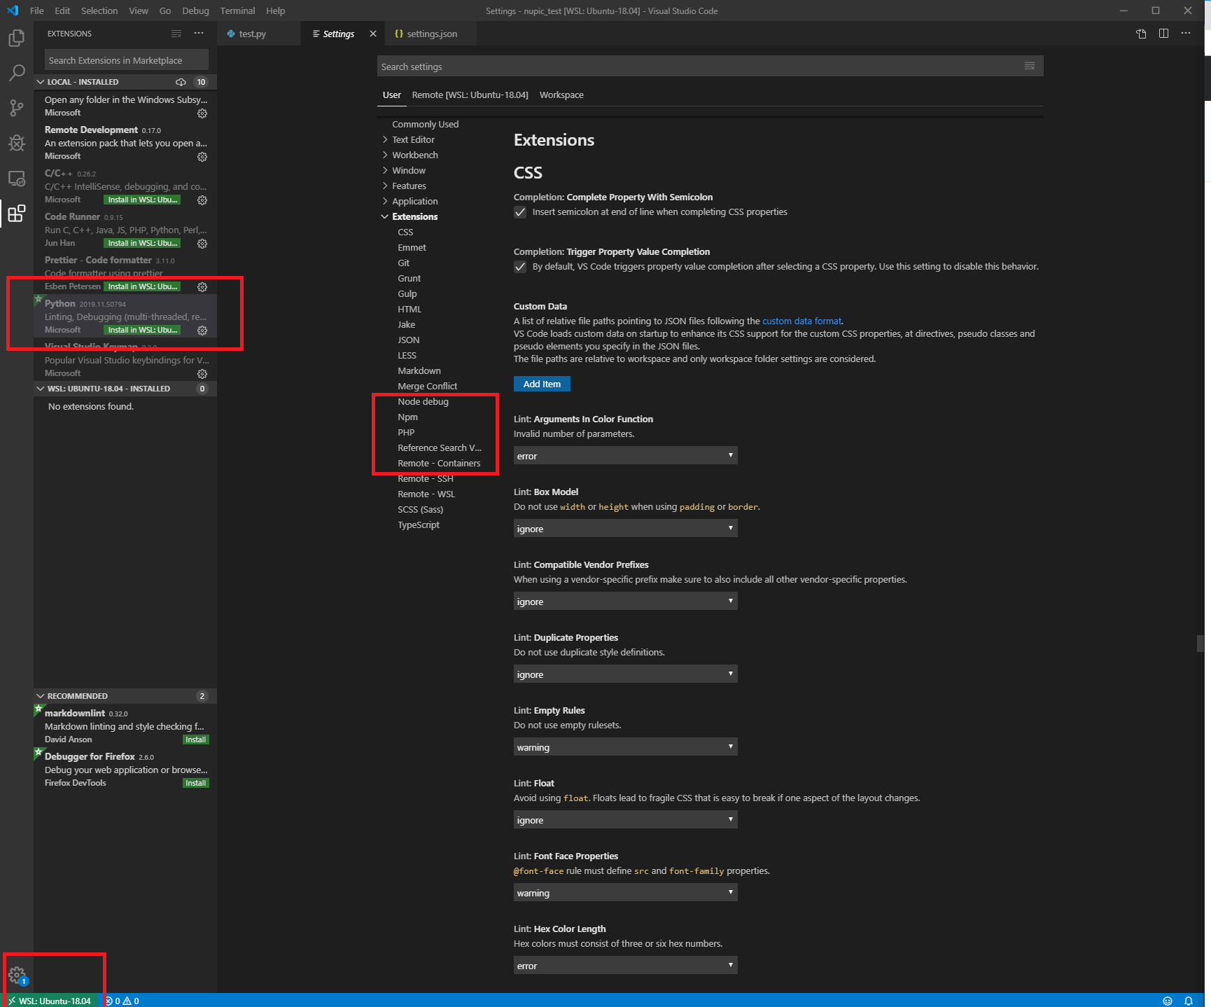This screenshot has height=1007, width=1211.
Task: Clear settings search filter icon
Action: click(x=1030, y=66)
